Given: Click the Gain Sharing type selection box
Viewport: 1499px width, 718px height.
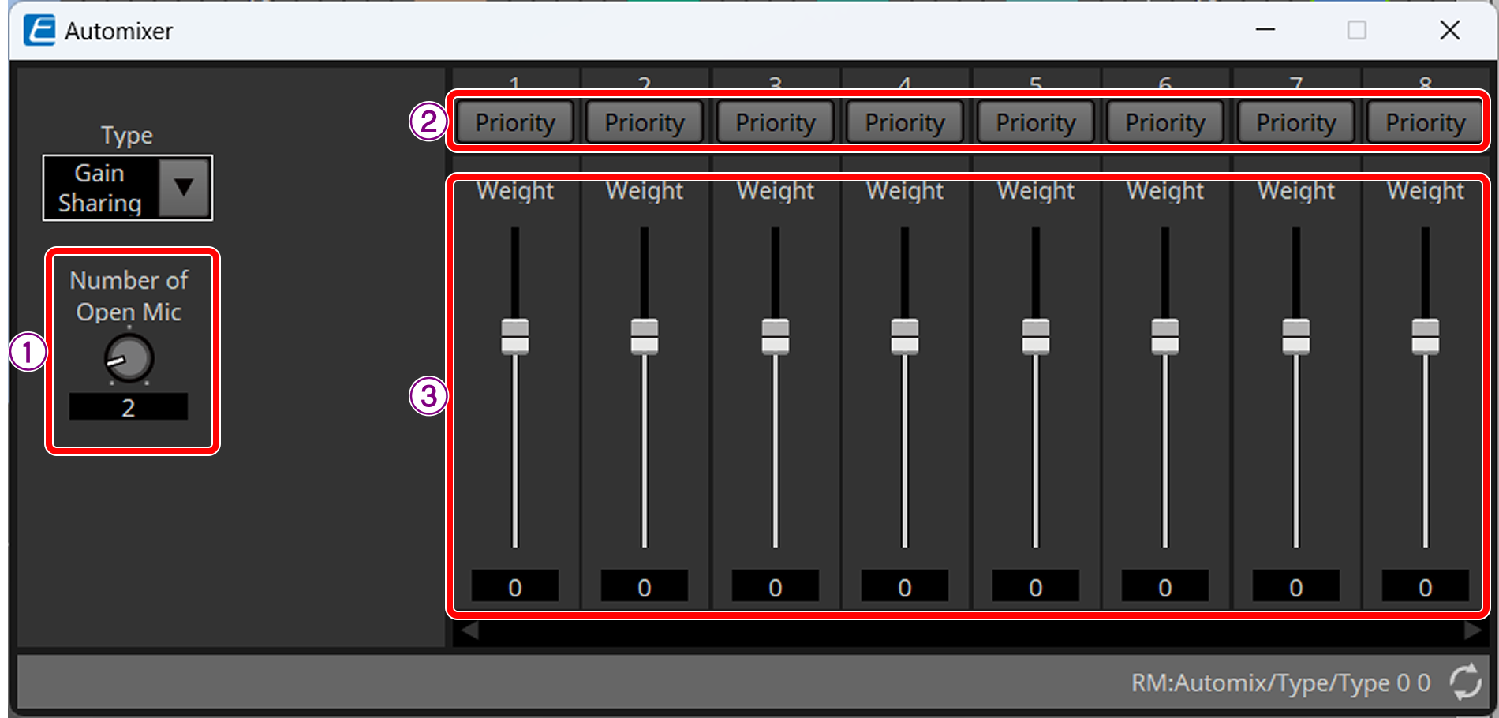Looking at the screenshot, I should pyautogui.click(x=100, y=188).
